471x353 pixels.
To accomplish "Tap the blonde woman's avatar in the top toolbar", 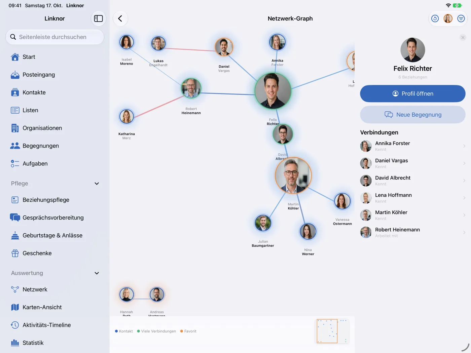I will click(x=448, y=18).
